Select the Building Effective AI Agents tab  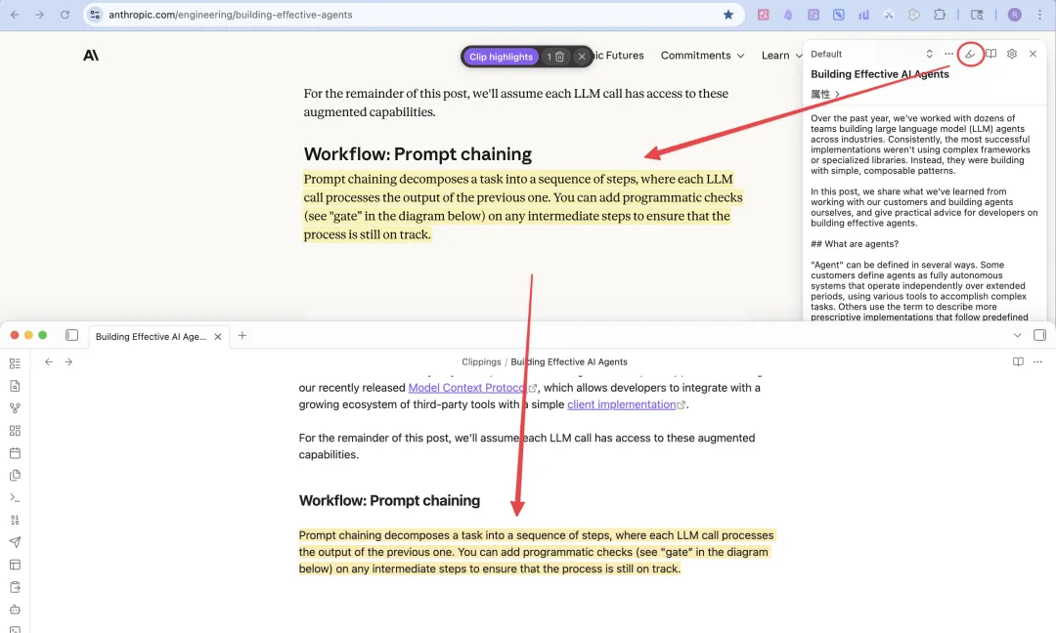pyautogui.click(x=151, y=336)
